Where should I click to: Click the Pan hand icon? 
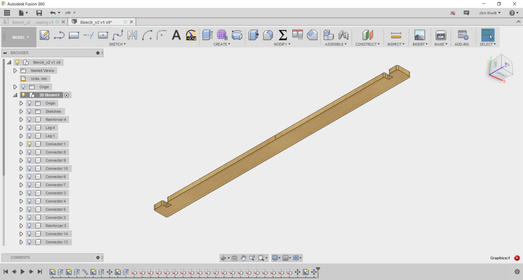[x=243, y=258]
